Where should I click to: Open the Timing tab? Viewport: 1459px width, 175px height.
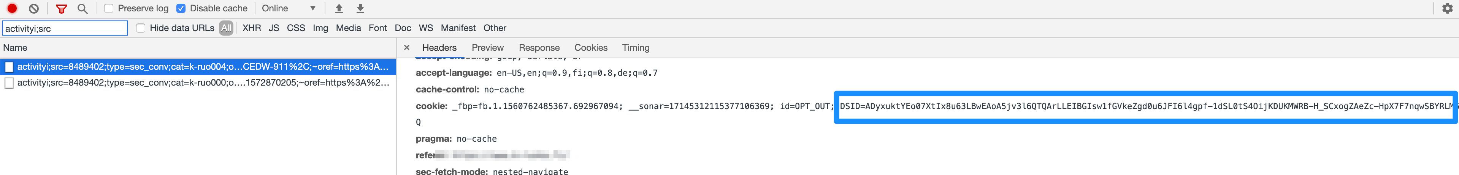(636, 47)
